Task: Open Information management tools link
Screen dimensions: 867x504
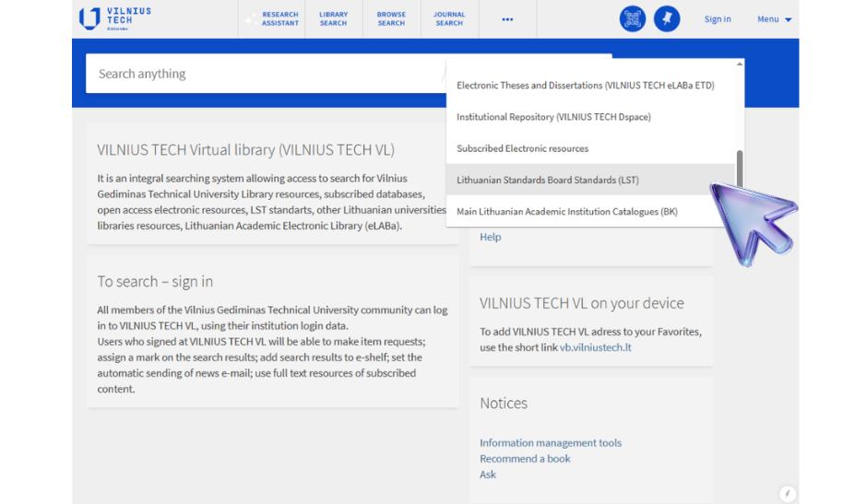Action: click(550, 443)
